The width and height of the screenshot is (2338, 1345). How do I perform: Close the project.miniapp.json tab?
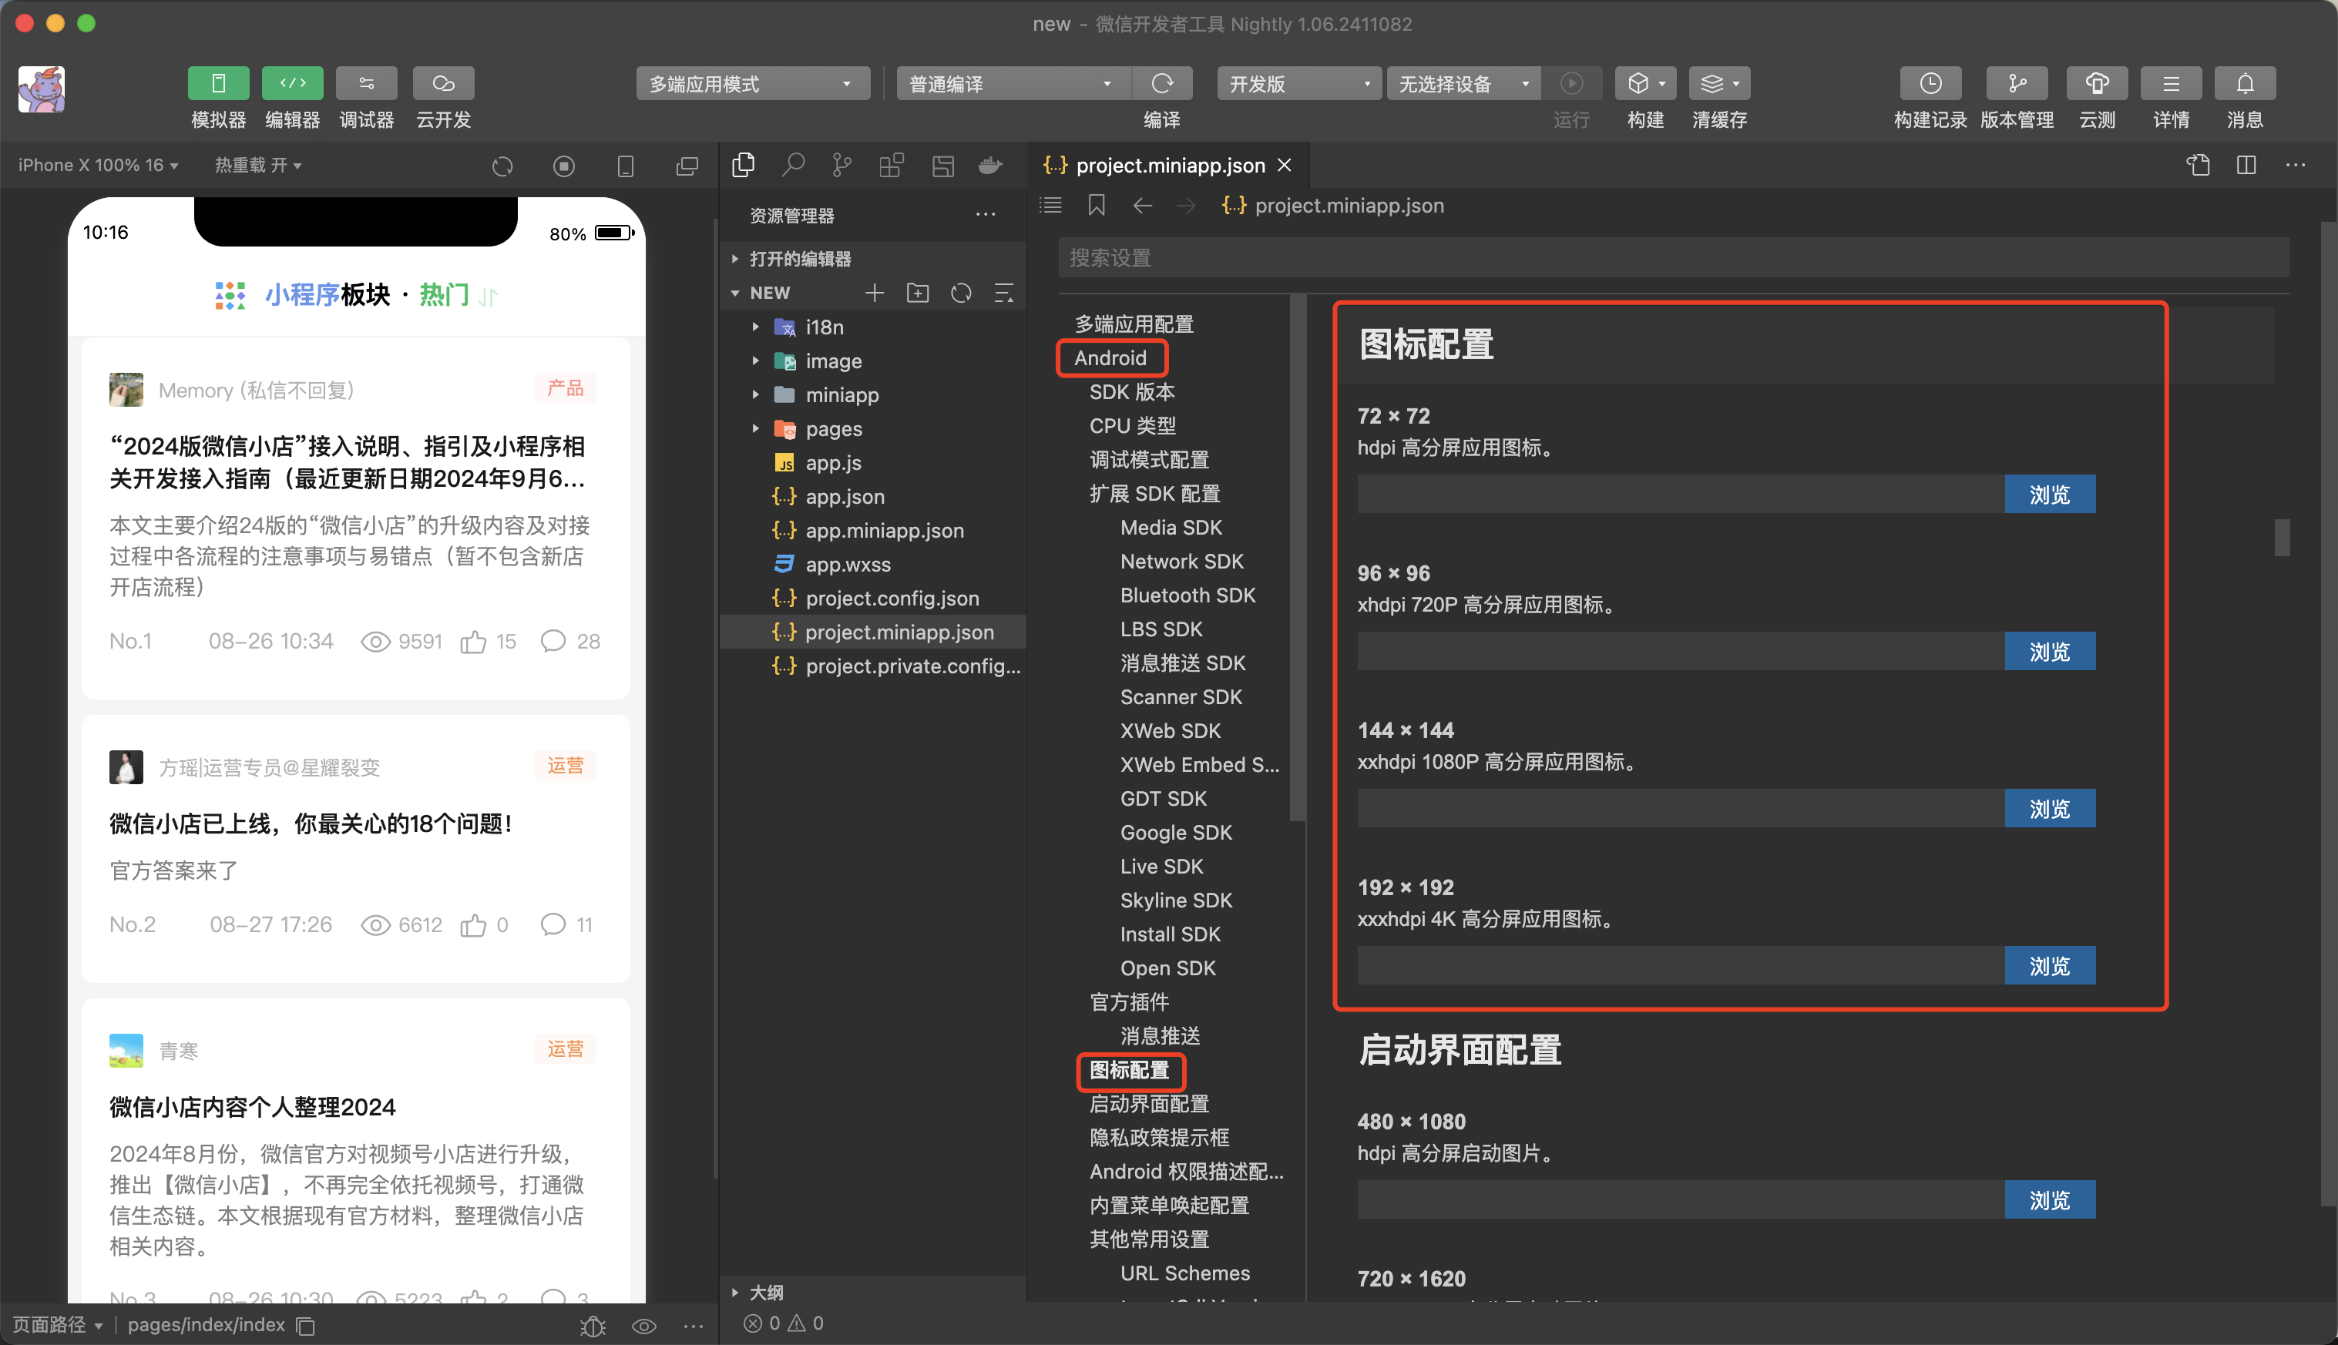click(x=1285, y=166)
